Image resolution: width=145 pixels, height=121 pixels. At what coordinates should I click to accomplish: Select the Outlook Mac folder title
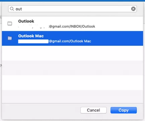click(x=31, y=36)
